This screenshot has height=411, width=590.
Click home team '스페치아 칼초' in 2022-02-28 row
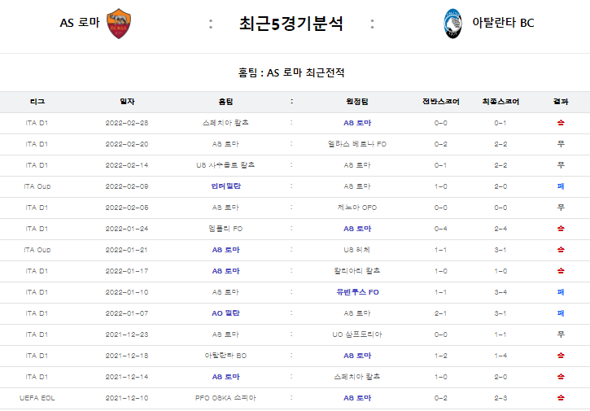[225, 123]
